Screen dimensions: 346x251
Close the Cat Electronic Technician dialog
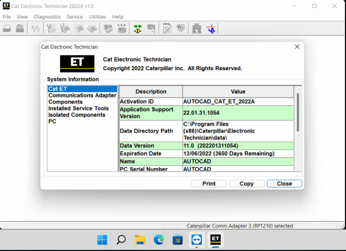[x=297, y=47]
